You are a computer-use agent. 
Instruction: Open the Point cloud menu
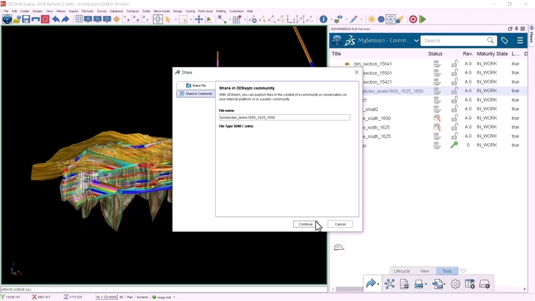206,11
